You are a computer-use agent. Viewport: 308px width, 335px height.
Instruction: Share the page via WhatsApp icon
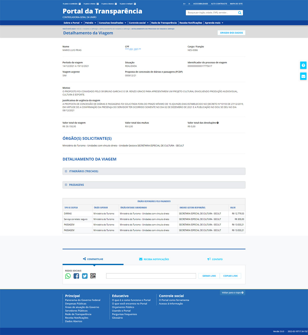pyautogui.click(x=68, y=276)
